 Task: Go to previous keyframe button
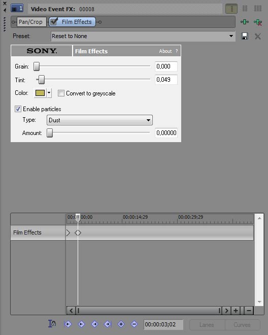tap(81, 324)
